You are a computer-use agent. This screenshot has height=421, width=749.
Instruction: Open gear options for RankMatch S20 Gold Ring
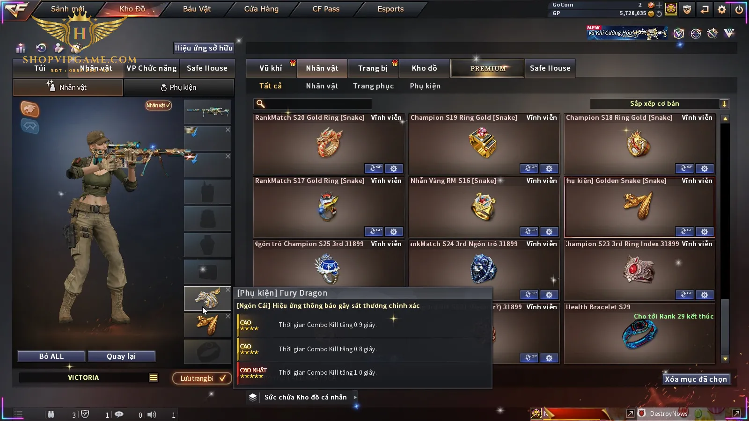tap(394, 168)
